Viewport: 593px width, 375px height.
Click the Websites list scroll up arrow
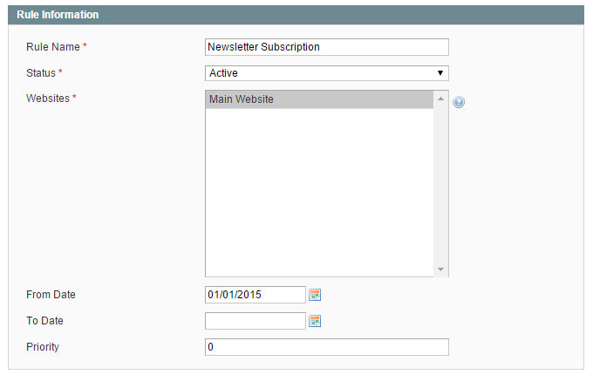(x=440, y=99)
